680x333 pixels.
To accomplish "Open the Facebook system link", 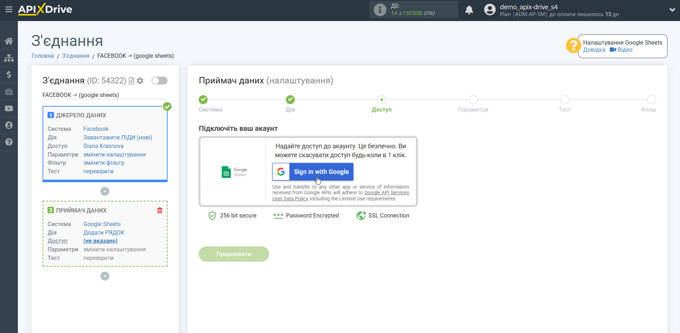I will [96, 129].
